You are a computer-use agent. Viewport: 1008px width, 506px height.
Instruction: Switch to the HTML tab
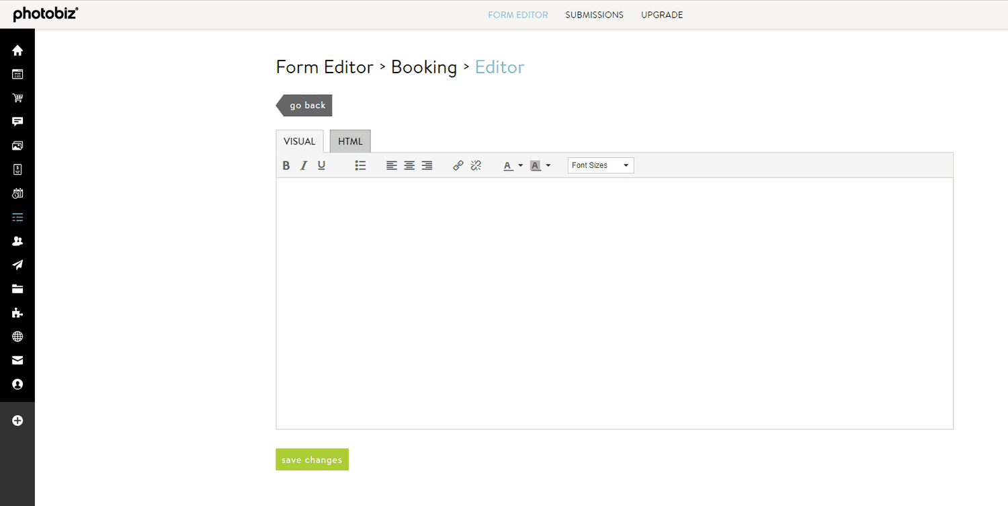[349, 140]
